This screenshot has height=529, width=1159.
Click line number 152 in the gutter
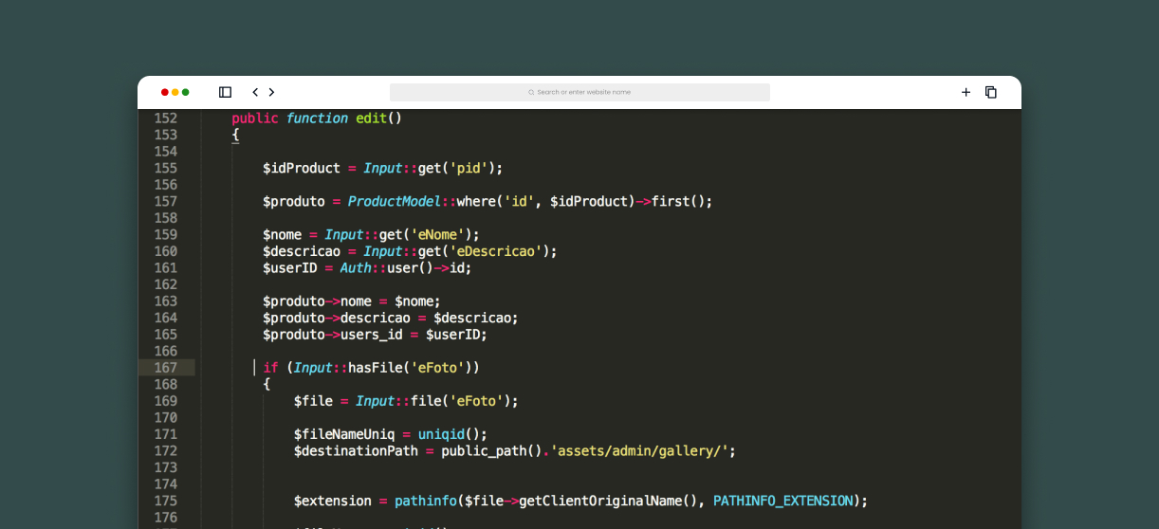tap(165, 119)
